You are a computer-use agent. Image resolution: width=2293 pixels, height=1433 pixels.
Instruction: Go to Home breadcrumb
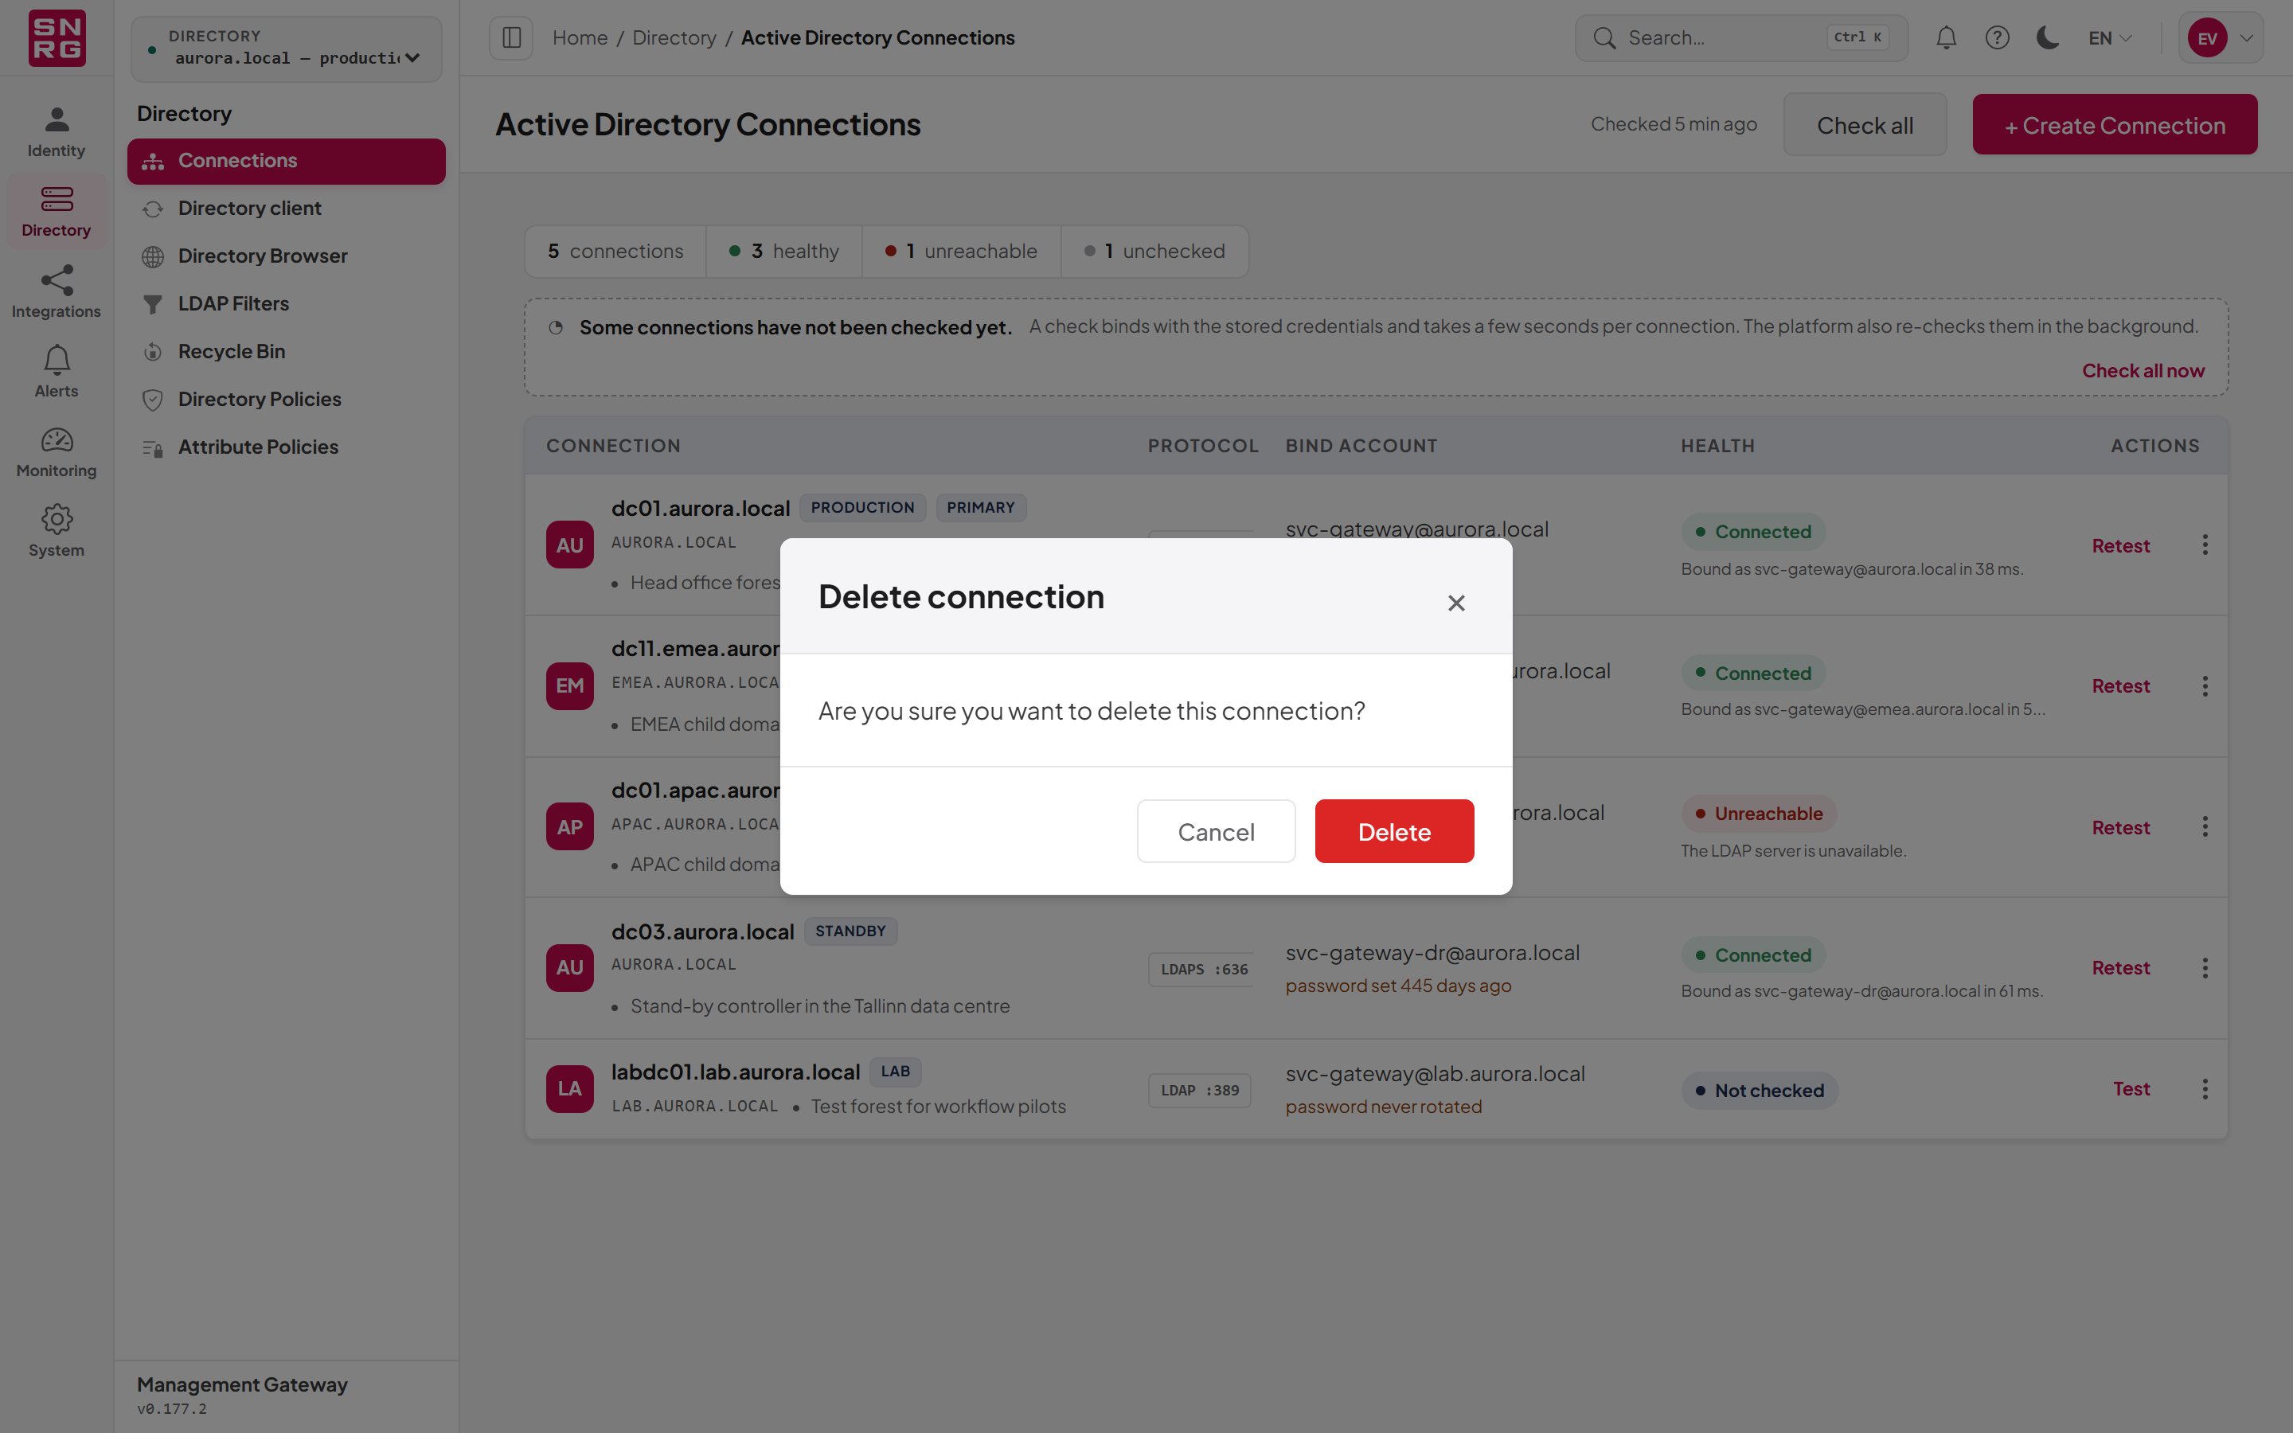pos(580,38)
